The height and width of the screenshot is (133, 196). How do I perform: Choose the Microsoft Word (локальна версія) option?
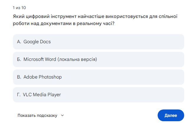click(x=99, y=59)
